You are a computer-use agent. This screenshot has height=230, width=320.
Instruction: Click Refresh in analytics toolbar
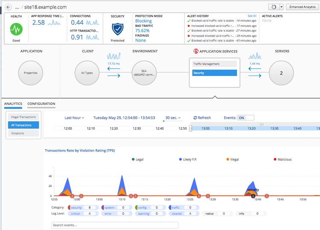[x=202, y=118]
